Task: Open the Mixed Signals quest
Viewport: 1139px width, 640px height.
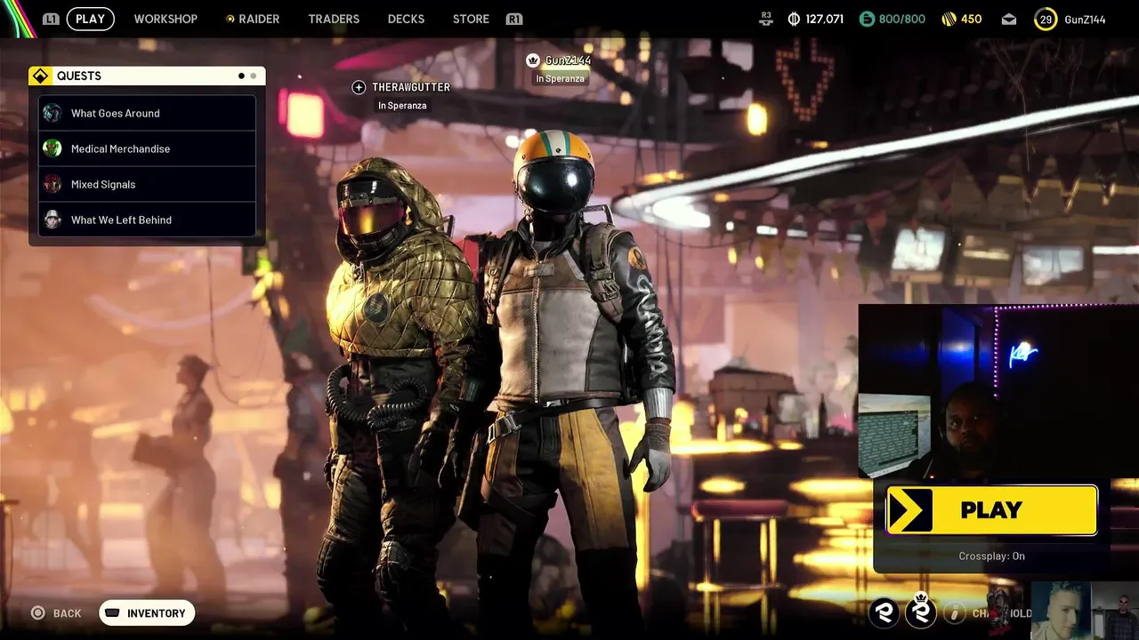Action: (x=147, y=184)
